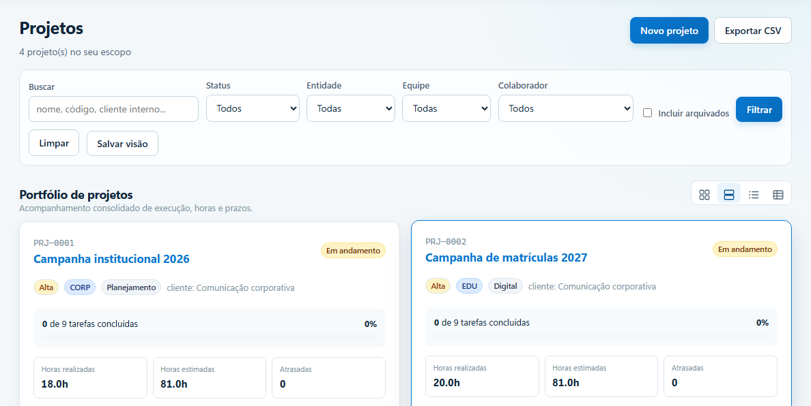Click the Alta priority tag on PRJ-0002
Screen dimensions: 811x406
(438, 286)
